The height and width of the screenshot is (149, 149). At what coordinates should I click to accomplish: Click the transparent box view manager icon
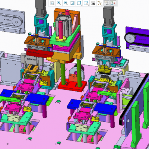click(x=86, y=3)
